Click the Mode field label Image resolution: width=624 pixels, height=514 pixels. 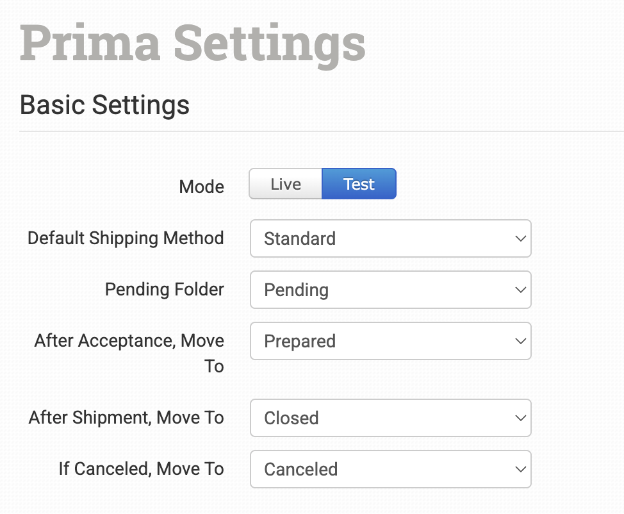tap(201, 187)
